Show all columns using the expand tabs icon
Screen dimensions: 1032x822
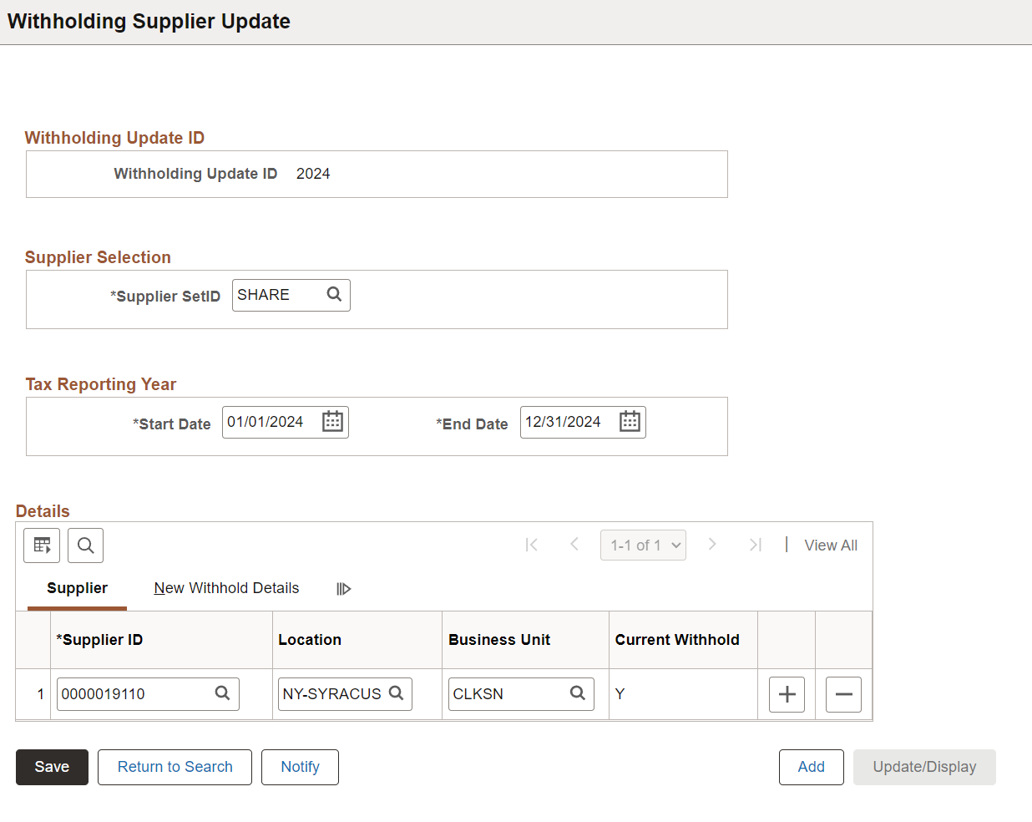click(343, 589)
